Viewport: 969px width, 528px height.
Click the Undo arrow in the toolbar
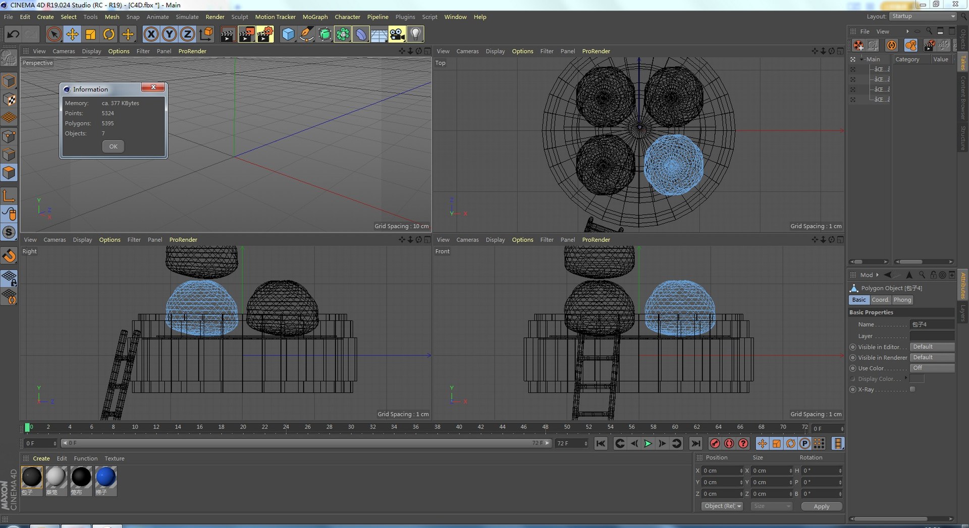point(13,34)
